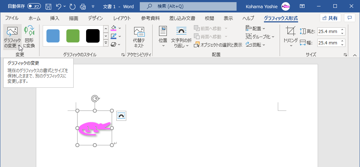Screen dimensions: 360x167
Task: Click the width (幅) input field
Action: [x=329, y=43]
